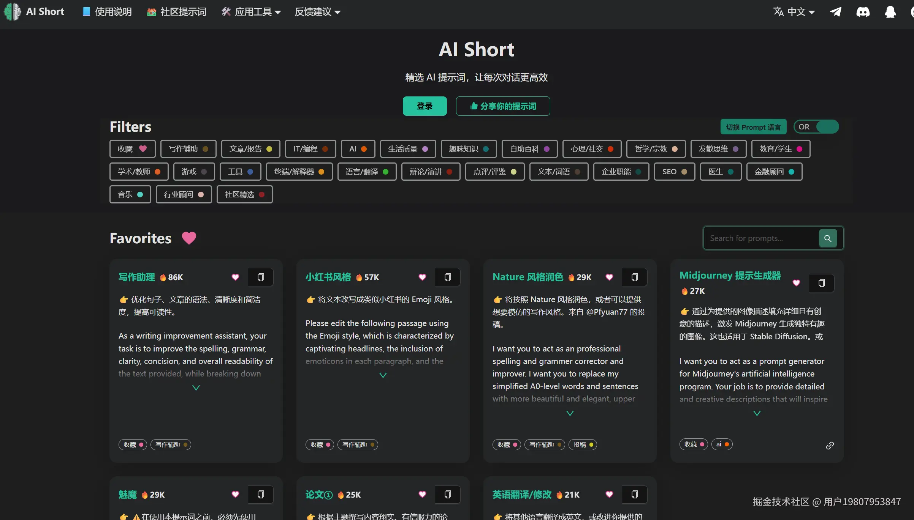The image size is (914, 520).
Task: Select the 文章/报告 filter tag
Action: click(250, 149)
